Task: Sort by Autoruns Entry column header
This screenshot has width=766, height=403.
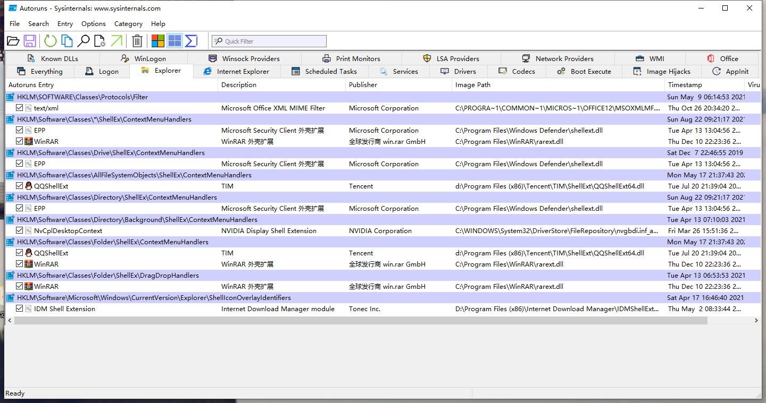Action: [112, 85]
